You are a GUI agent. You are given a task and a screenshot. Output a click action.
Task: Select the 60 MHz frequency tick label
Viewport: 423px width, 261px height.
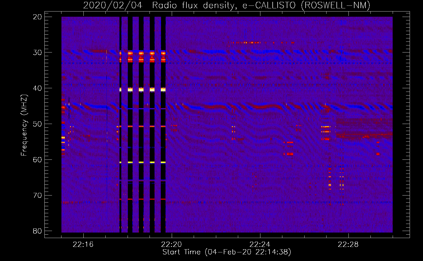tap(38, 160)
